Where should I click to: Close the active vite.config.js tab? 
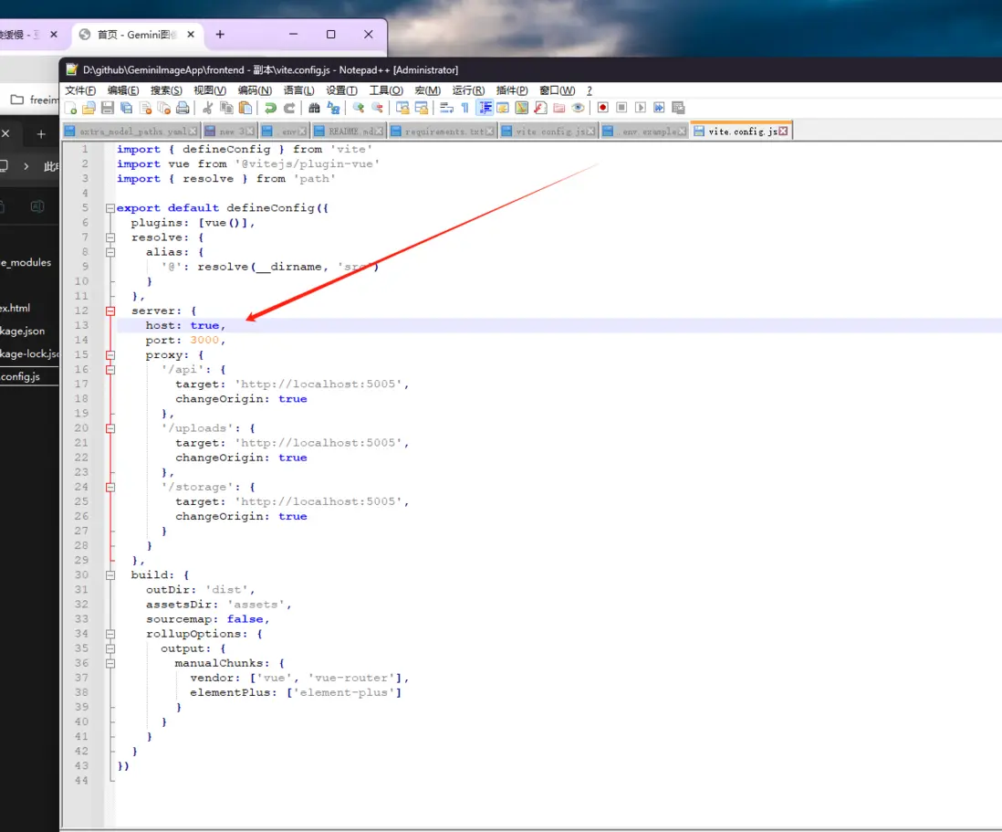coord(783,132)
